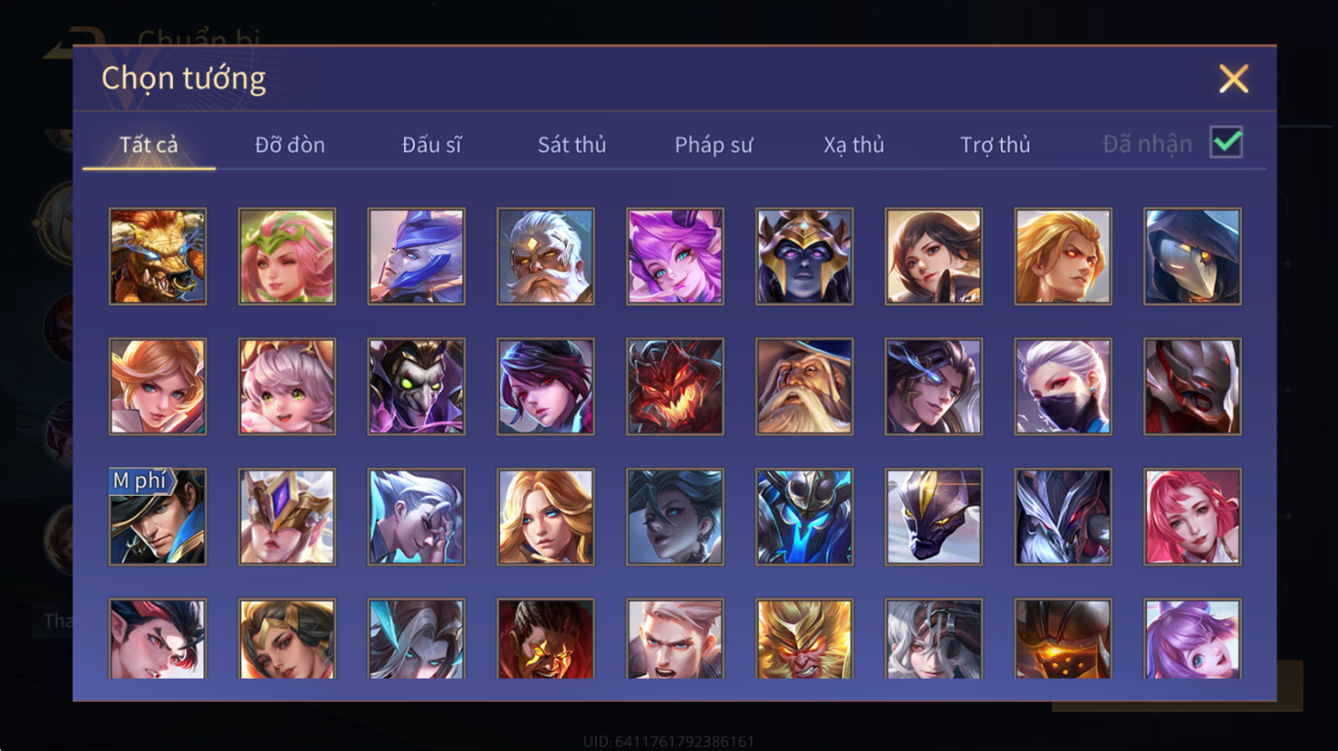Filter by the Sát thủ tab

tap(571, 145)
